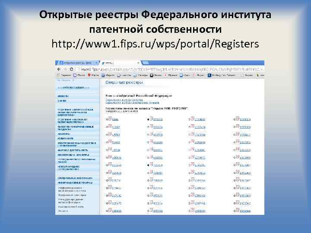The image size is (311, 233).
Task: Open the Реестры bookmark
Action: 247,75
